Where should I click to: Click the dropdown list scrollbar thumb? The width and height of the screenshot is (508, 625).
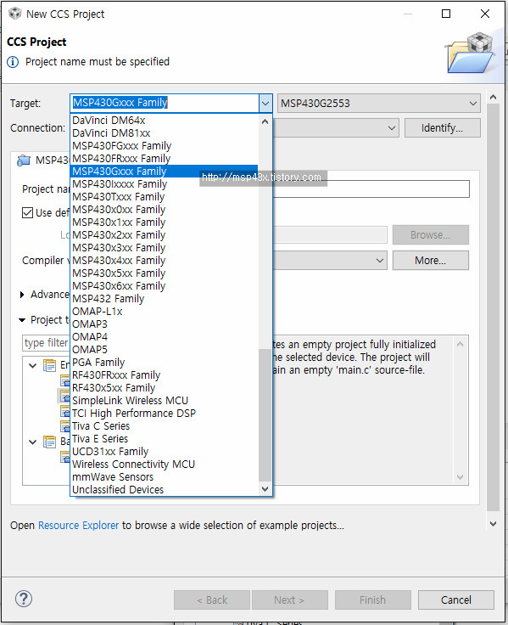(x=265, y=415)
